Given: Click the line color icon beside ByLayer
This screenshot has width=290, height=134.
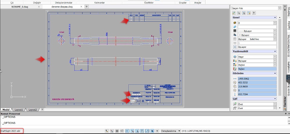Looking at the screenshot, I should click(235, 31).
